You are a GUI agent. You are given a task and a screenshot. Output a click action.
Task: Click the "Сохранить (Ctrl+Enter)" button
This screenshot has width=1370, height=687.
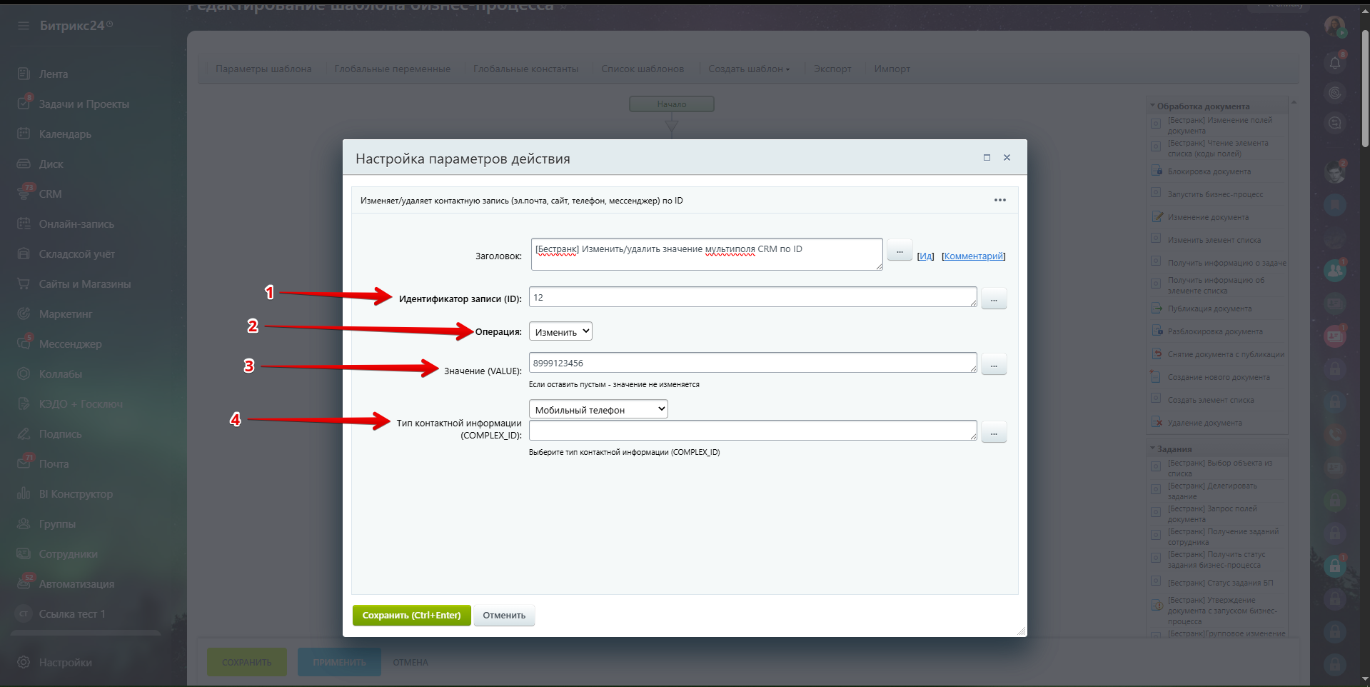click(411, 615)
